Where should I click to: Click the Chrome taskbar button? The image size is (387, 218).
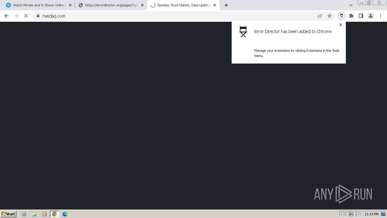54,214
